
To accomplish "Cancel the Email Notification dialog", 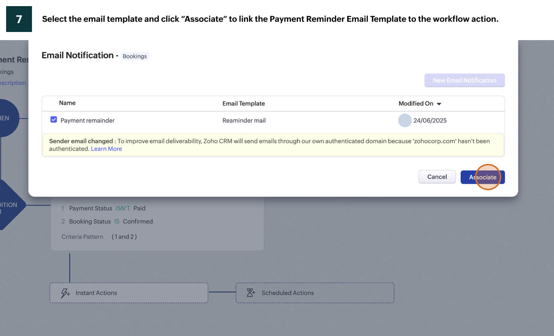I will click(x=437, y=177).
